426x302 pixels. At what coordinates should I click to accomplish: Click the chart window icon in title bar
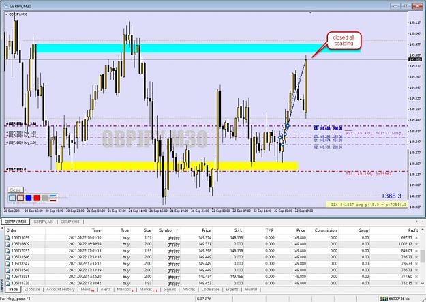pos(6,5)
